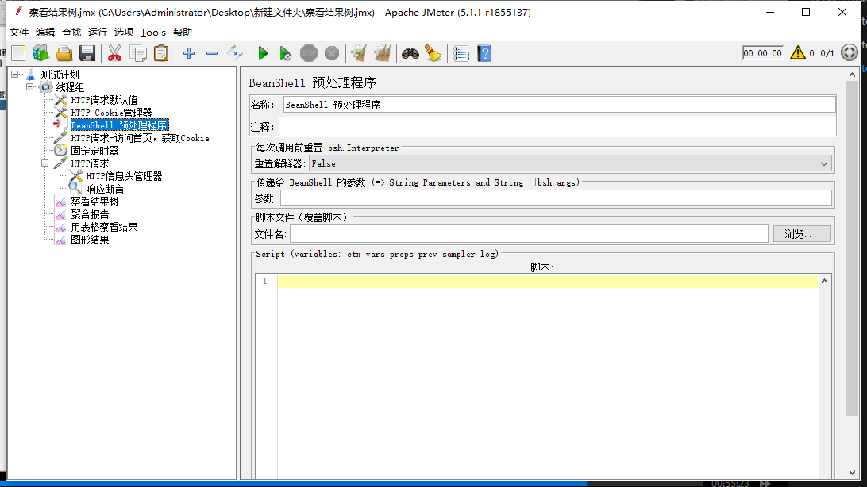
Task: Click the Copy icon in toolbar
Action: coord(137,54)
